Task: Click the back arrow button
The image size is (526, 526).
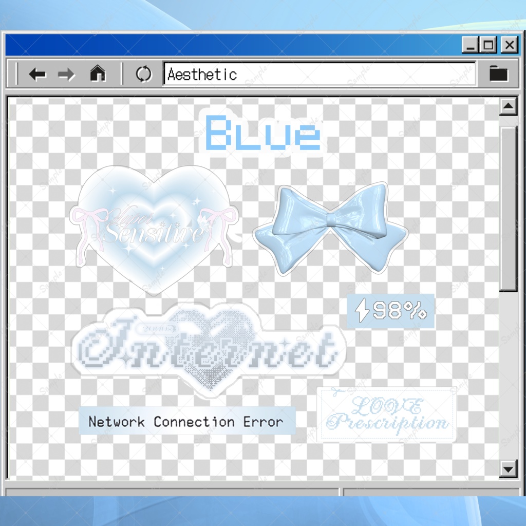Action: [37, 74]
